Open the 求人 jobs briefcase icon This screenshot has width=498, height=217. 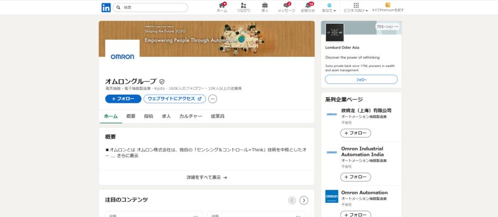(265, 5)
